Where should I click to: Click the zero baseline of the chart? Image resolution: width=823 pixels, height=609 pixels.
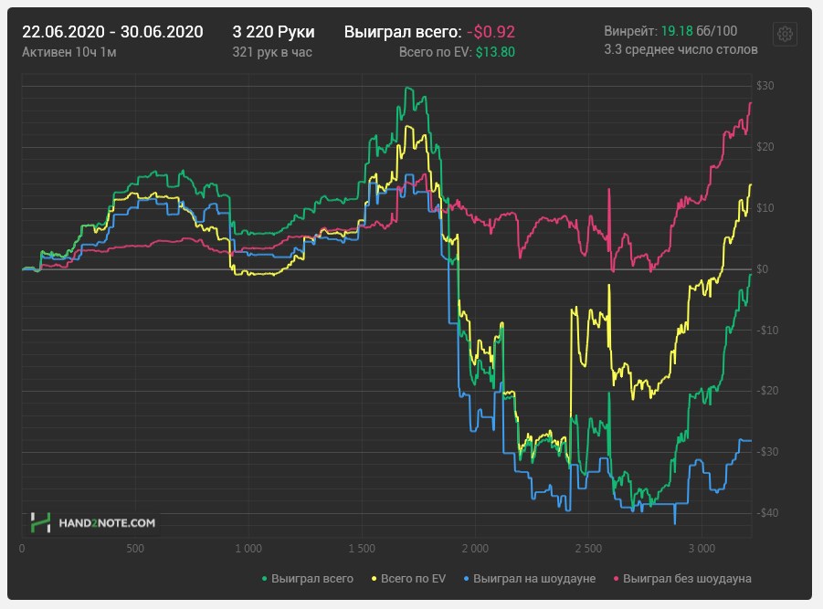(x=411, y=270)
